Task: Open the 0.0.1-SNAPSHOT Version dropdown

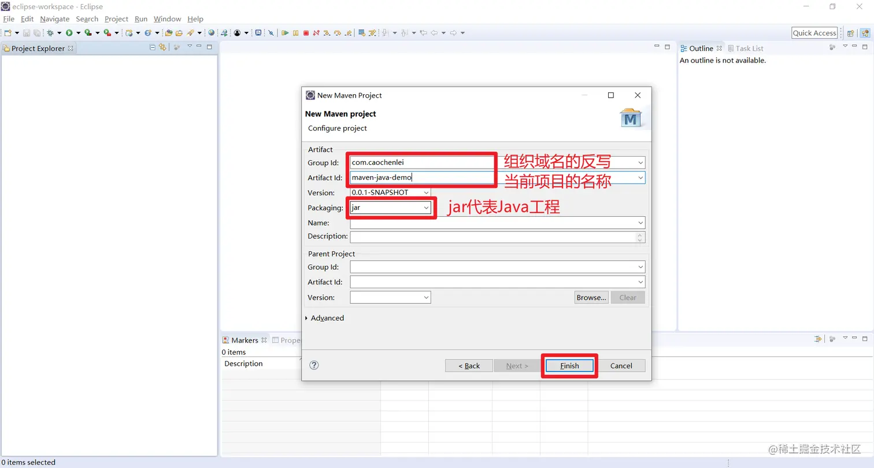Action: 426,192
